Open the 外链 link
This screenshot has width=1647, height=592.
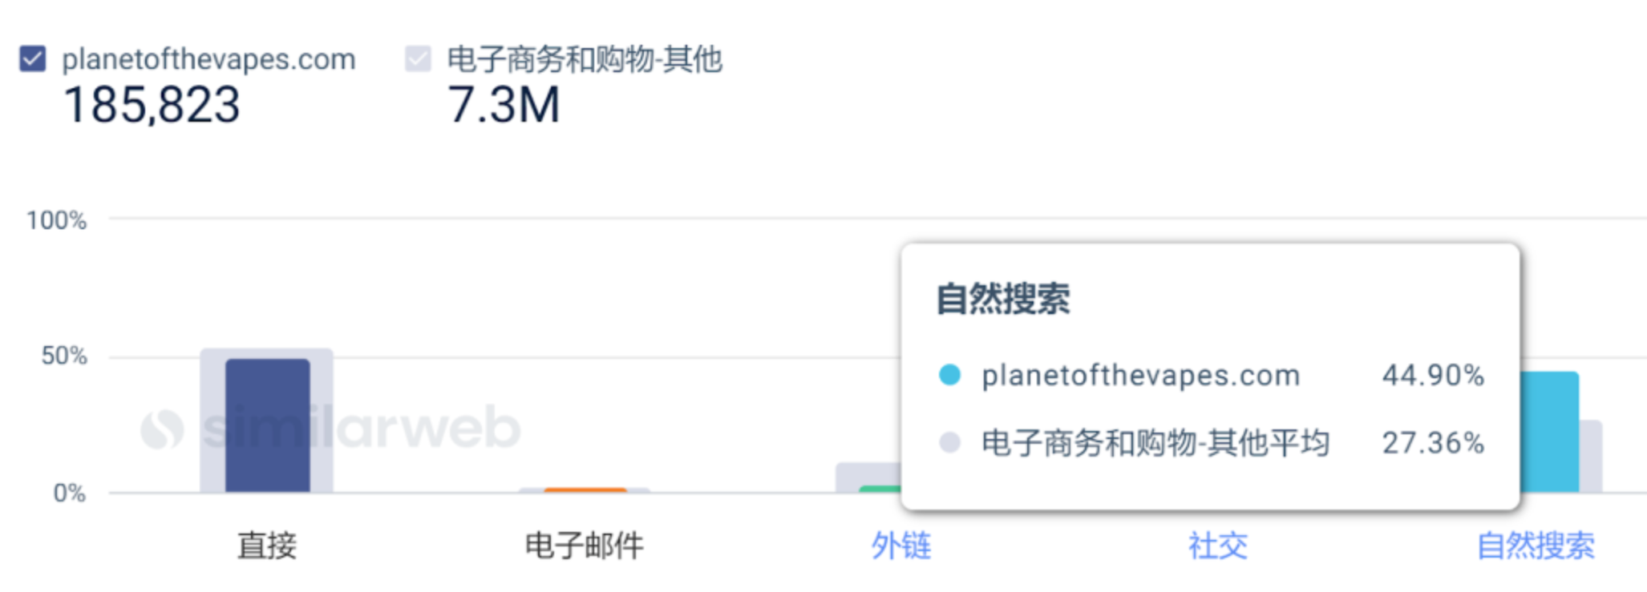pyautogui.click(x=900, y=546)
